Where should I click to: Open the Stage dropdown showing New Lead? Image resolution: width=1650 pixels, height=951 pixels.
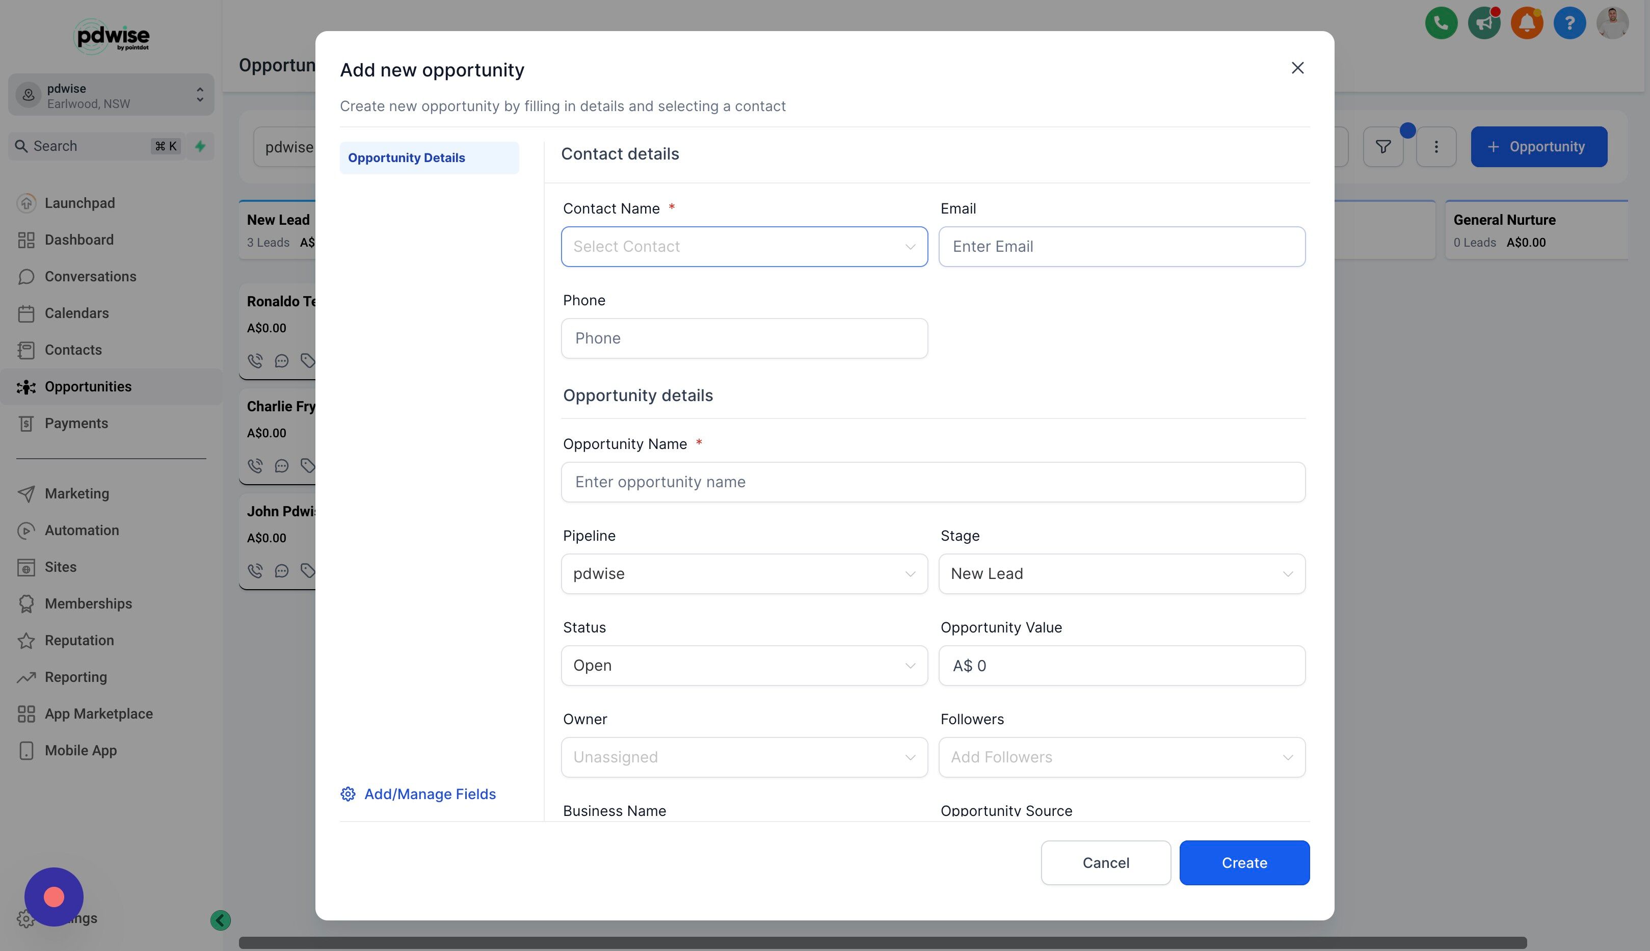[1121, 574]
